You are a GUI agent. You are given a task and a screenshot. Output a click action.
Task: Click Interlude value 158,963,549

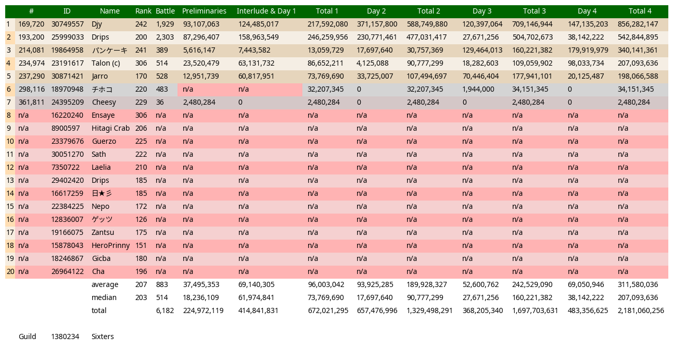[258, 37]
